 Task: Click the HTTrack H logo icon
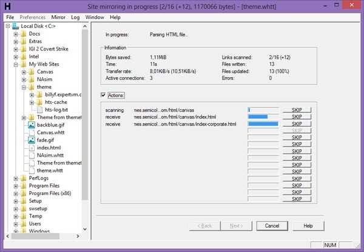[x=7, y=6]
